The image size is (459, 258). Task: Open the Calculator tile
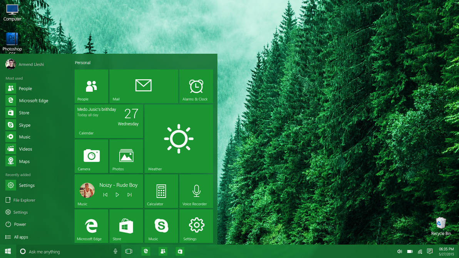[x=161, y=191]
